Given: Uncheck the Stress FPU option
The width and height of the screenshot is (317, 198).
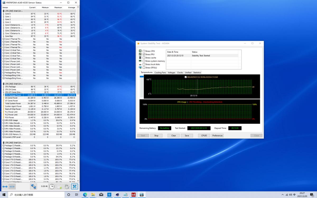Looking at the screenshot, I should click(144, 54).
